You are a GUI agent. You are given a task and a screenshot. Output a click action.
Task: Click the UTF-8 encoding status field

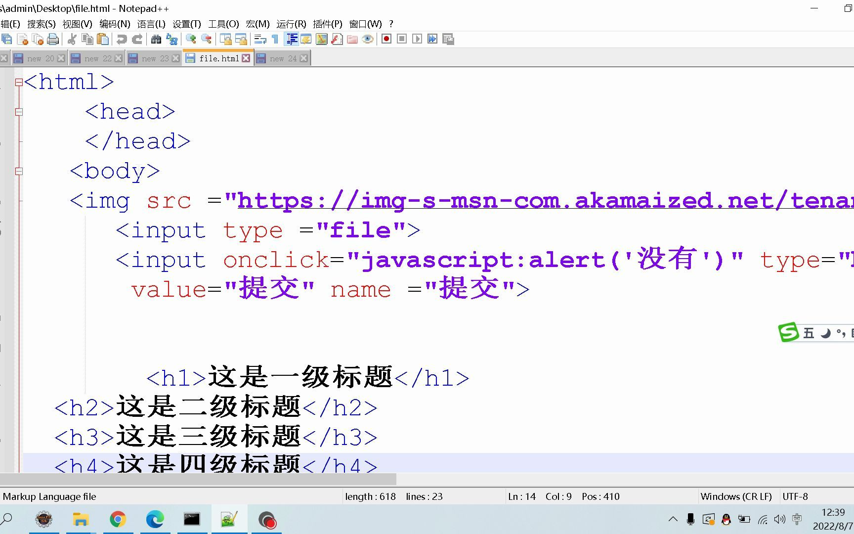coord(795,496)
